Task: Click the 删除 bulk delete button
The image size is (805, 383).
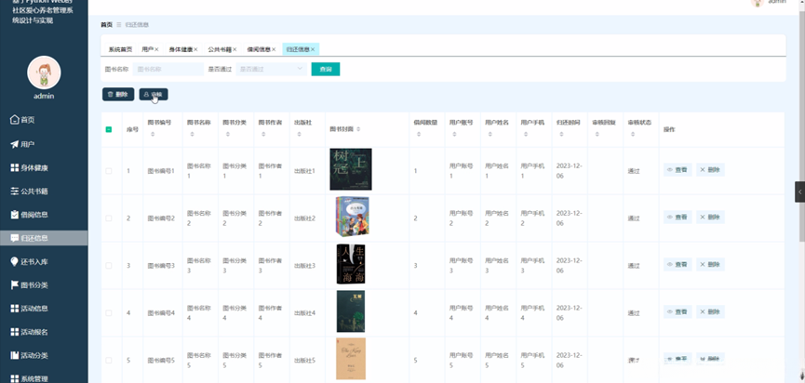Action: (118, 94)
